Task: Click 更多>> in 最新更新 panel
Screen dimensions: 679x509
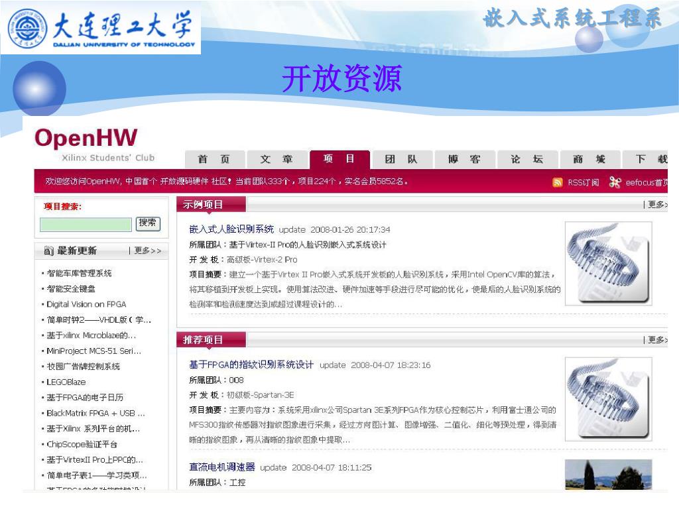Action: coord(147,251)
